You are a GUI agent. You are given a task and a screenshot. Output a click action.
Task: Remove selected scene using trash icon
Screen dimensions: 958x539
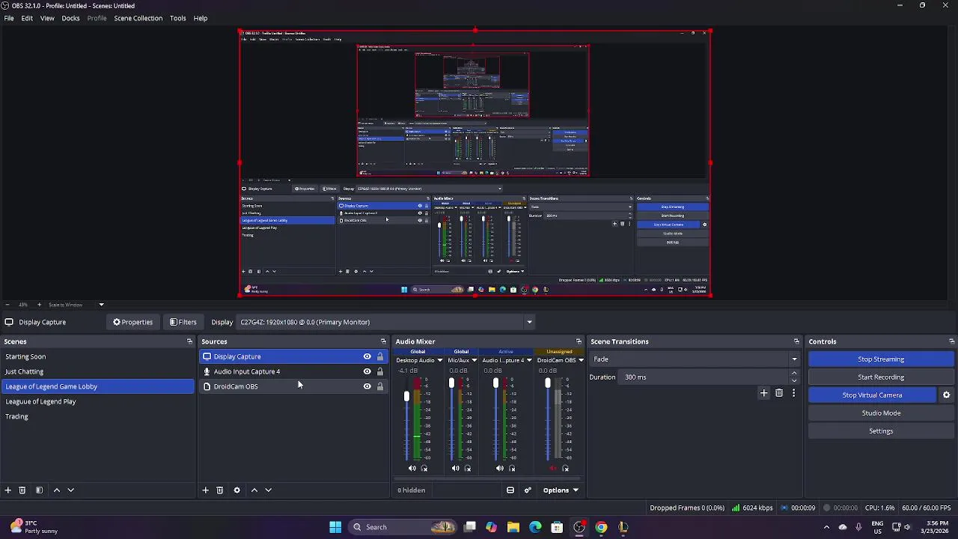(x=22, y=490)
